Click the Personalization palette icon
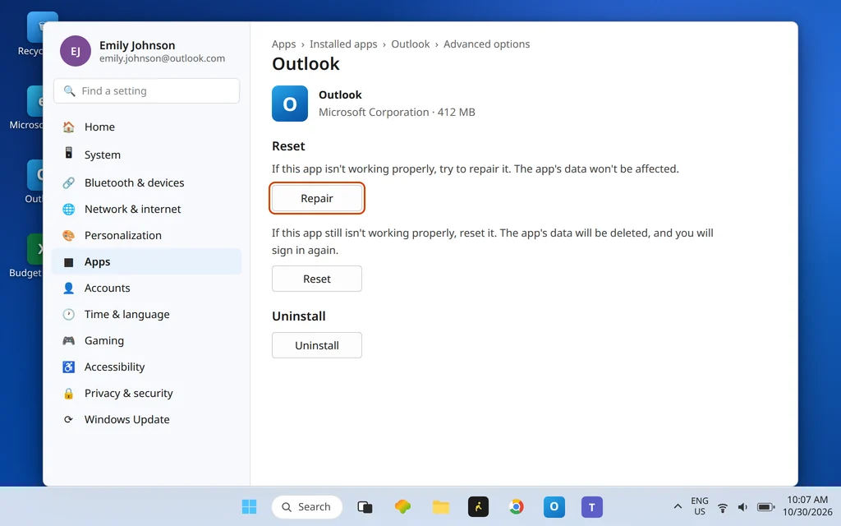Viewport: 841px width, 526px height. 69,235
